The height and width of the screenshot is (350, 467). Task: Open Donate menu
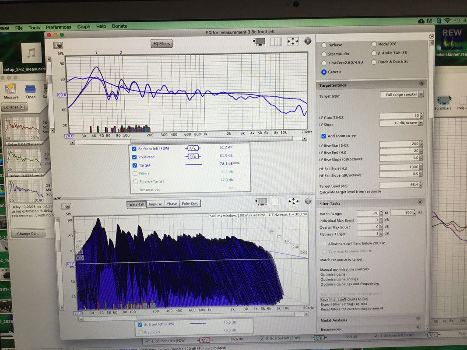[x=119, y=26]
